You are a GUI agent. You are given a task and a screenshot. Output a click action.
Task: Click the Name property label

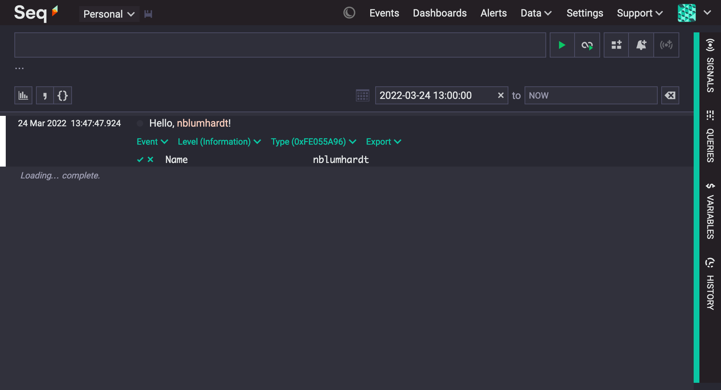point(176,160)
